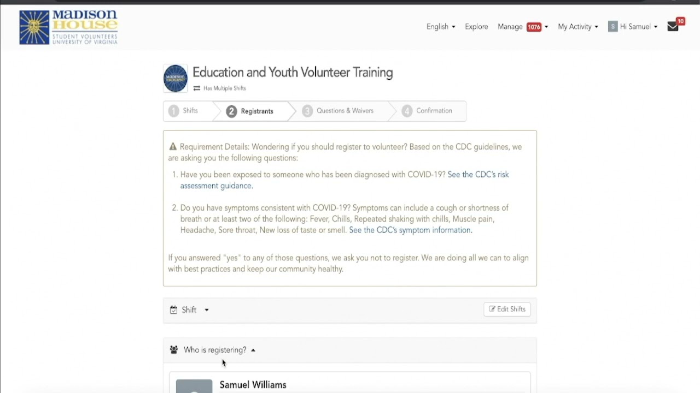Collapse the Who is registering section
The image size is (700, 393).
(x=219, y=350)
